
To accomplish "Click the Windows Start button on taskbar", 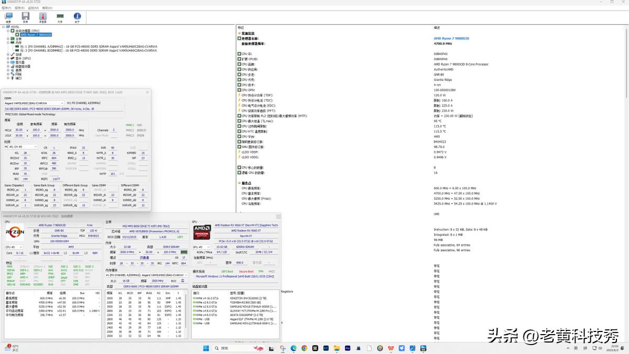I will pyautogui.click(x=206, y=348).
